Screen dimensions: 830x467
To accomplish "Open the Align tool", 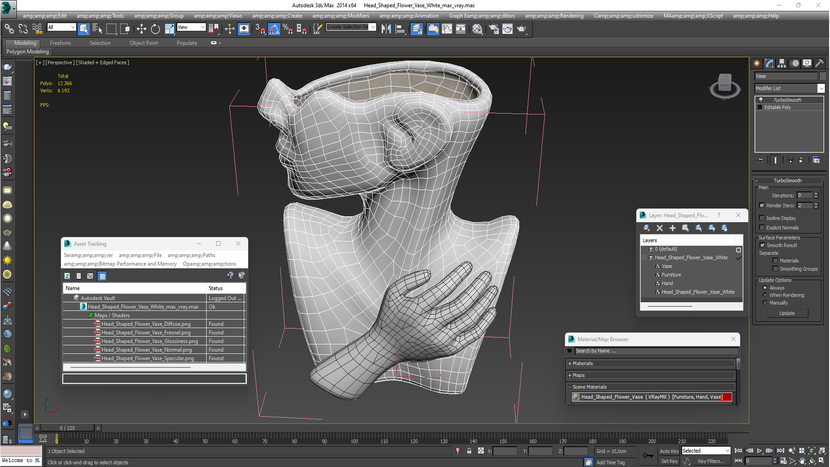I will click(x=400, y=29).
